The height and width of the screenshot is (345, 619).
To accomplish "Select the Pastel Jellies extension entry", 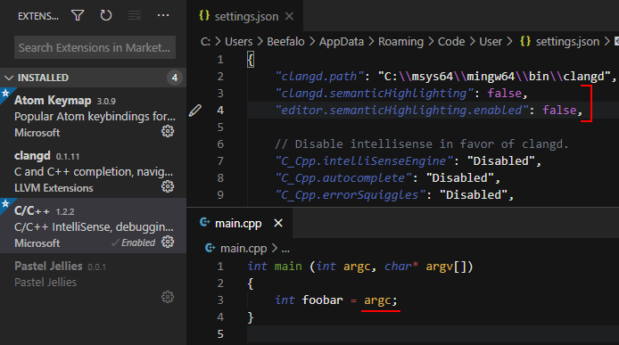I will [x=93, y=281].
